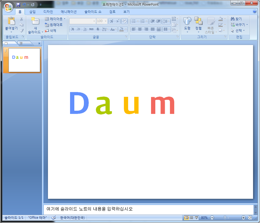Image resolution: width=260 pixels, height=223 pixels.
Task: Align text to the left
Action: click(x=134, y=29)
